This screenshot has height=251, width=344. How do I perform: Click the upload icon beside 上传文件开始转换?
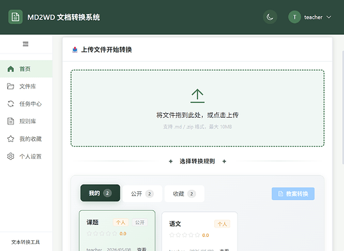coord(75,50)
